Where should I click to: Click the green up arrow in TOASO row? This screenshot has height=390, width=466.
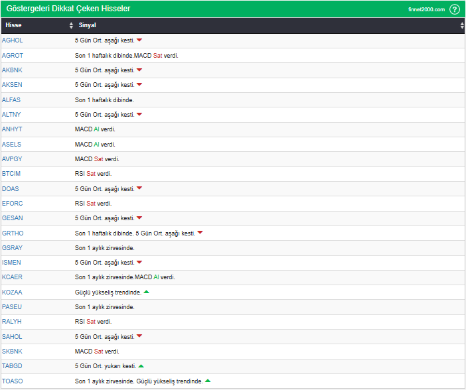point(208,381)
